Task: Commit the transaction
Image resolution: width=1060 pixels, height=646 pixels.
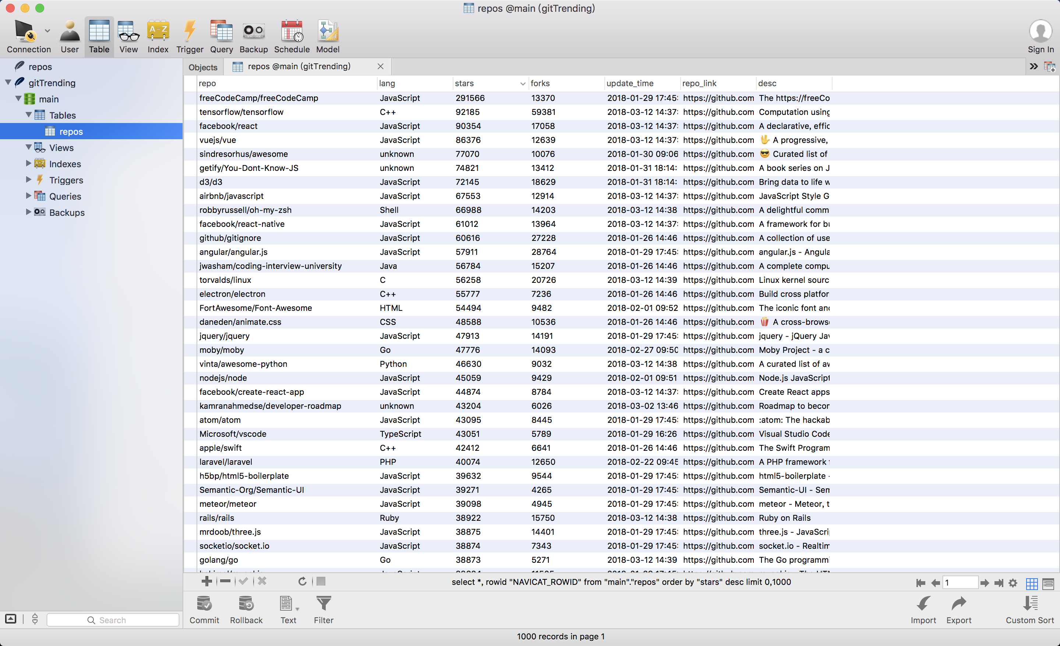Action: tap(204, 610)
